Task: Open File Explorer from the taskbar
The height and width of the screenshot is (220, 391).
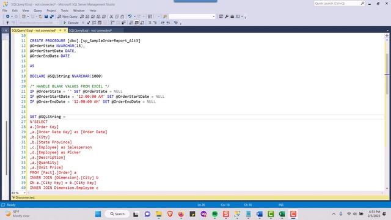Action: (x=159, y=214)
